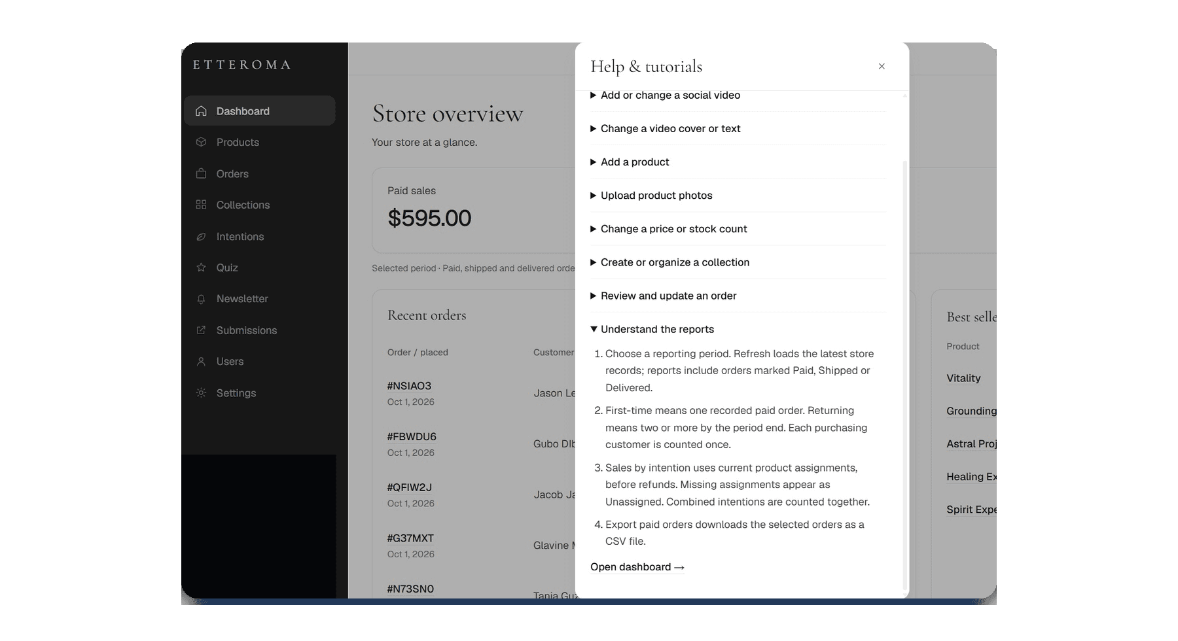Image resolution: width=1178 pixels, height=641 pixels.
Task: Click the Products box icon
Action: (x=201, y=142)
